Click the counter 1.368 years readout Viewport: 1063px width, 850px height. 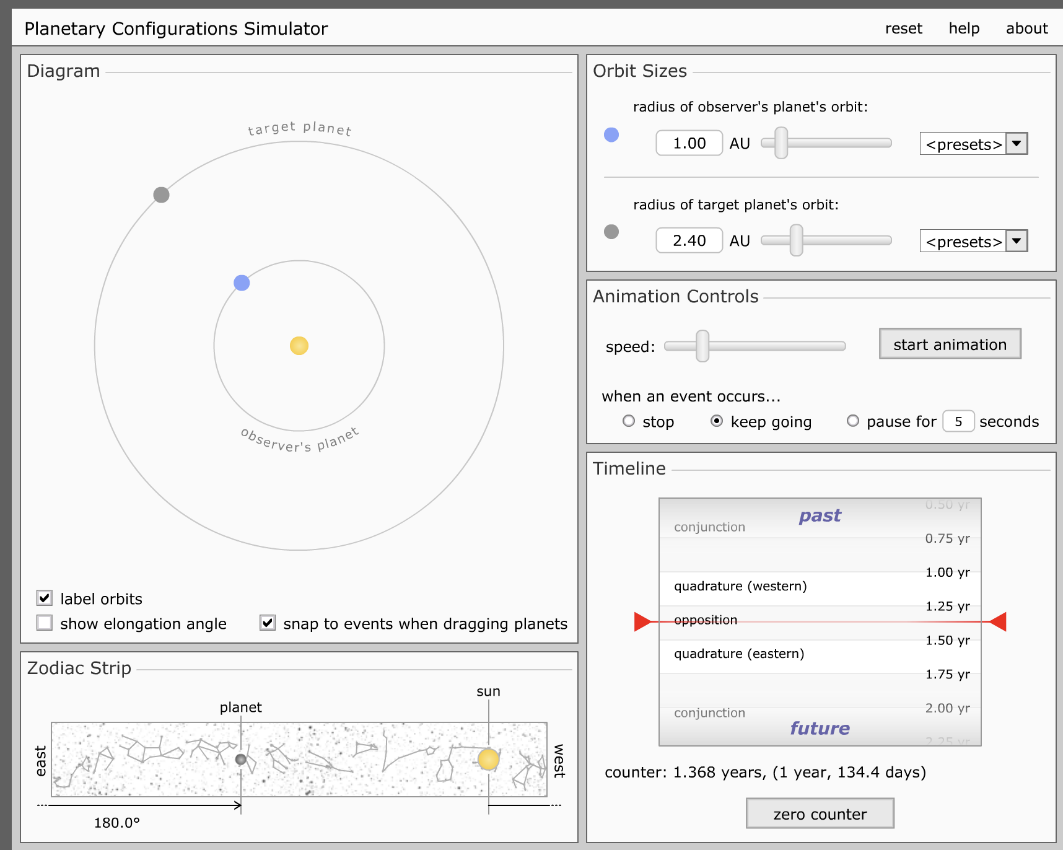tap(765, 773)
